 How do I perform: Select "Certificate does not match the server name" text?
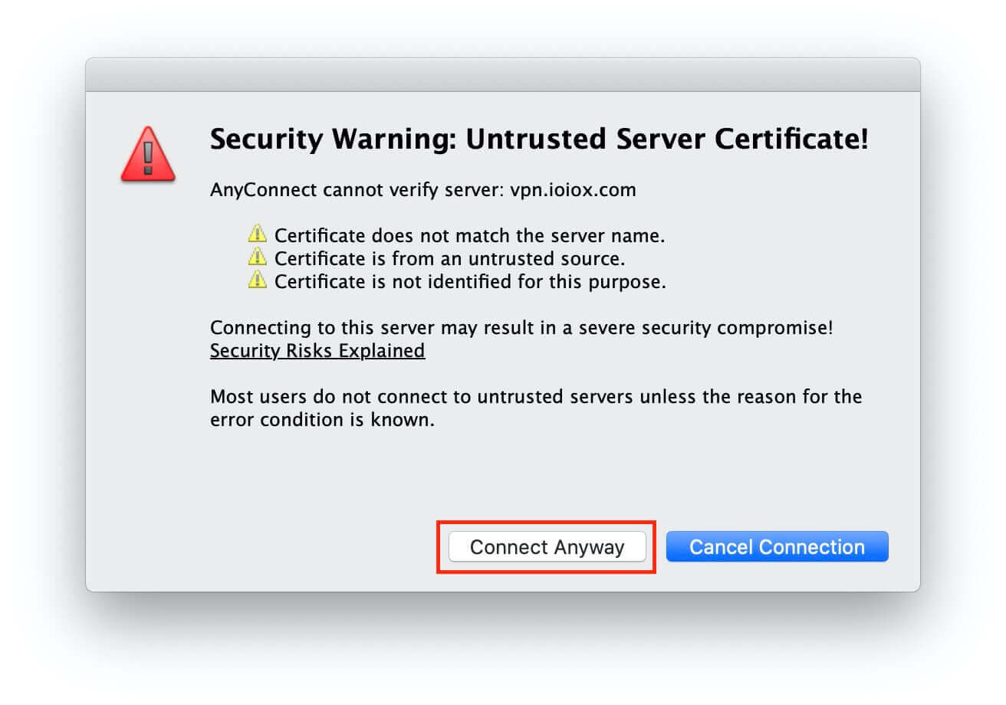[469, 236]
